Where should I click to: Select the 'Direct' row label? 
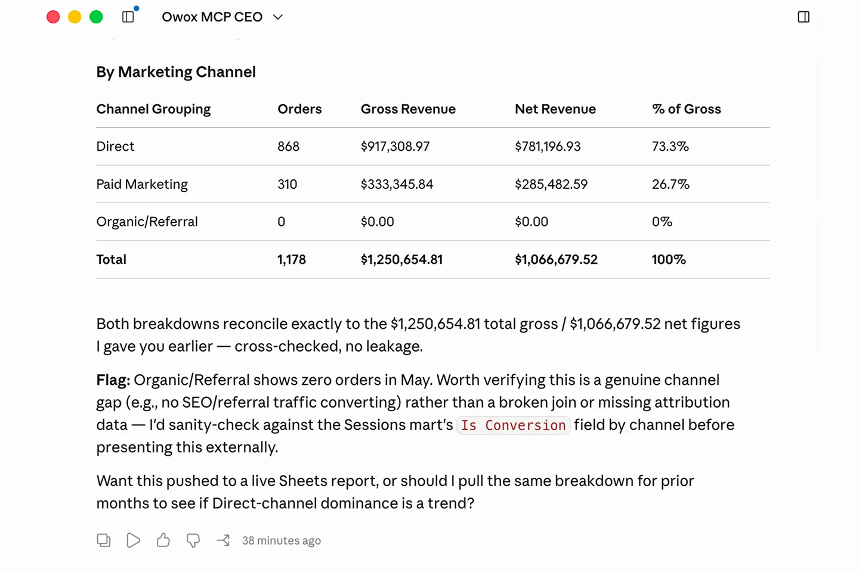(x=115, y=147)
